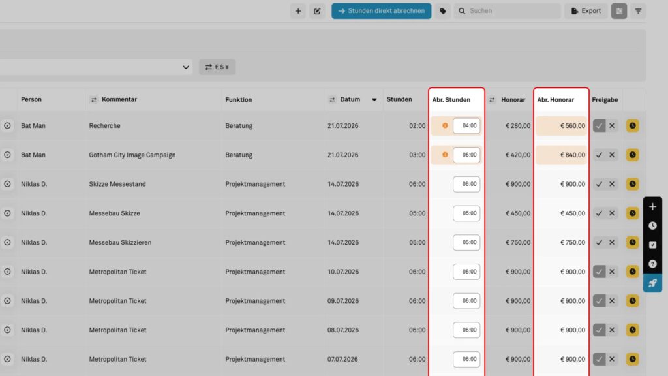Click the Person column header
The image size is (668, 376).
point(31,99)
